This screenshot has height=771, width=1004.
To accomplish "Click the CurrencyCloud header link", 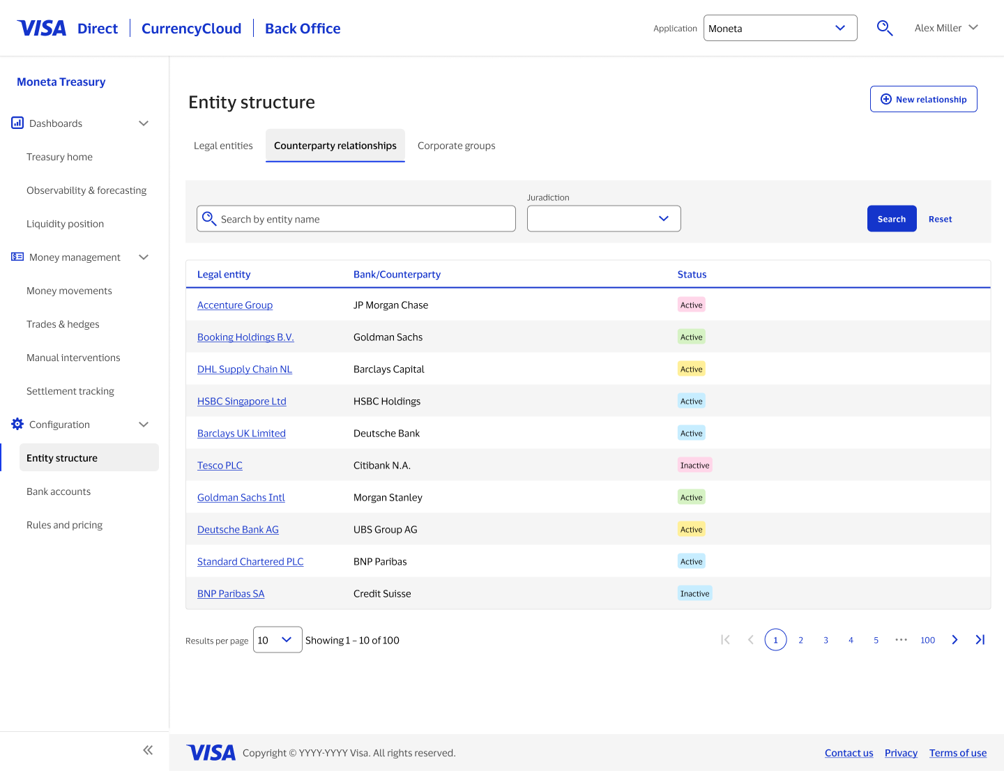I will [191, 28].
